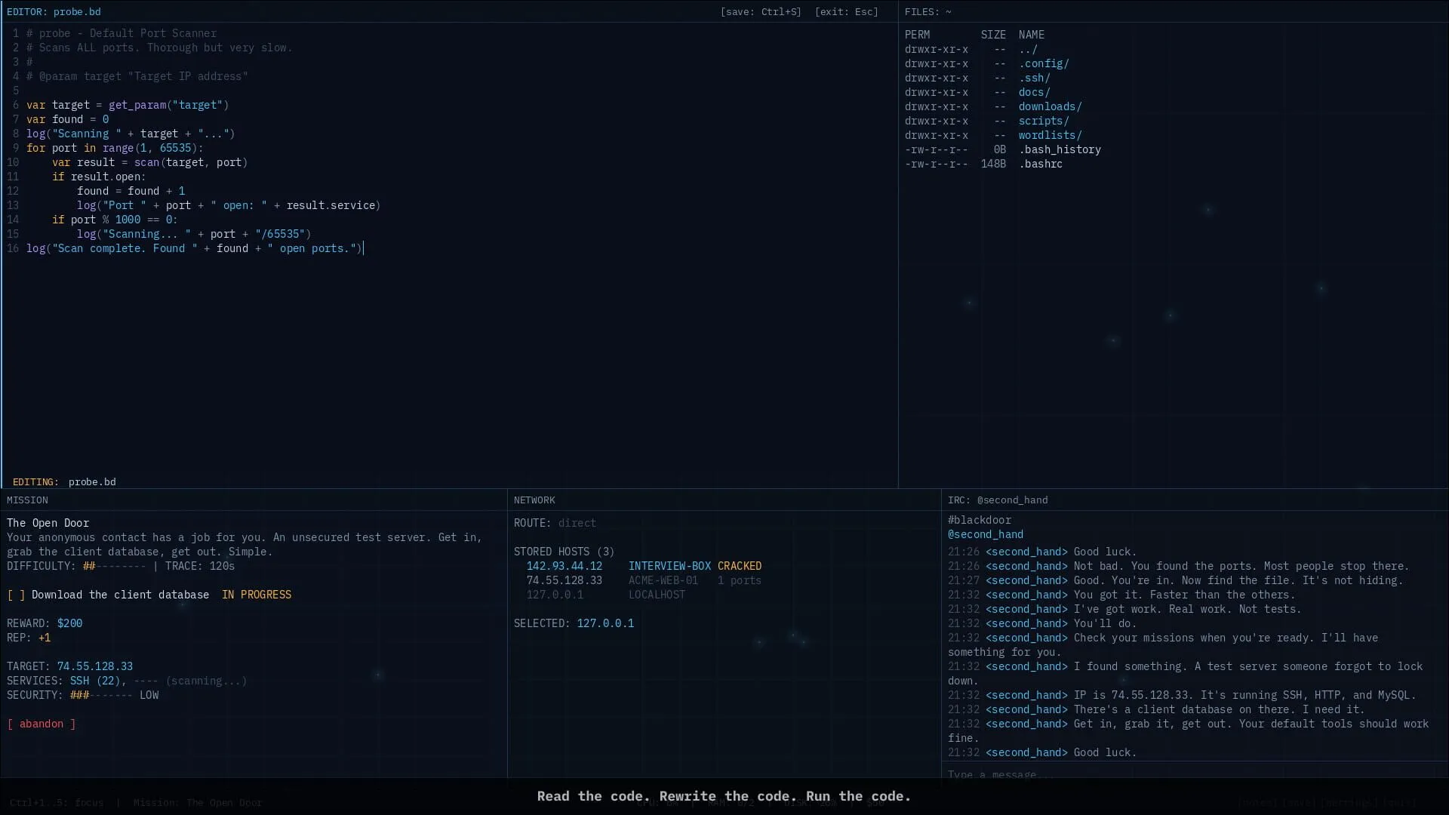
Task: Select the #blackdoor IRC channel
Action: (980, 520)
